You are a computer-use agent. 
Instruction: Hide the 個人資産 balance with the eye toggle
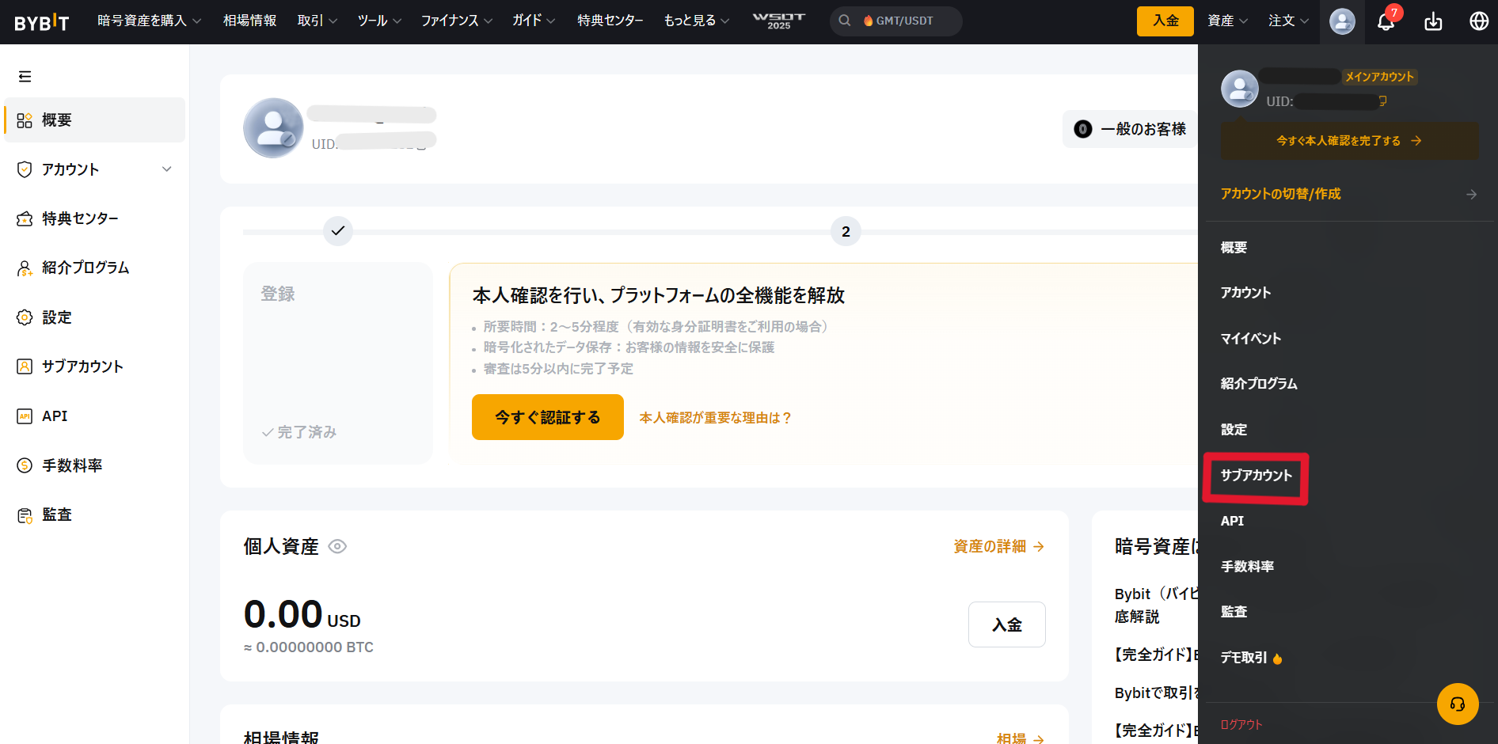pyautogui.click(x=337, y=546)
